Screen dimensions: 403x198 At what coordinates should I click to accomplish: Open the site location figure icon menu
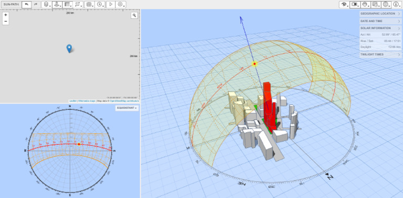tap(57, 4)
